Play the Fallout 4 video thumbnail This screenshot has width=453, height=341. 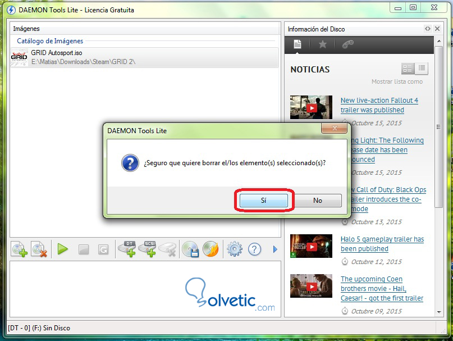(311, 107)
